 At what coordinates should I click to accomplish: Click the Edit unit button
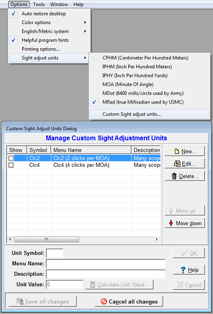pos(185,164)
